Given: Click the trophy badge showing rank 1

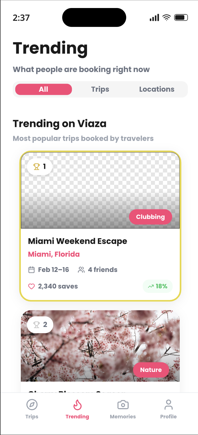Looking at the screenshot, I should (39, 166).
